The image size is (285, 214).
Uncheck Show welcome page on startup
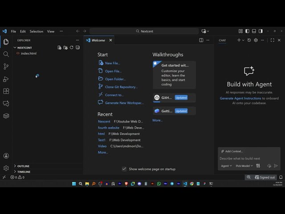coord(124,169)
